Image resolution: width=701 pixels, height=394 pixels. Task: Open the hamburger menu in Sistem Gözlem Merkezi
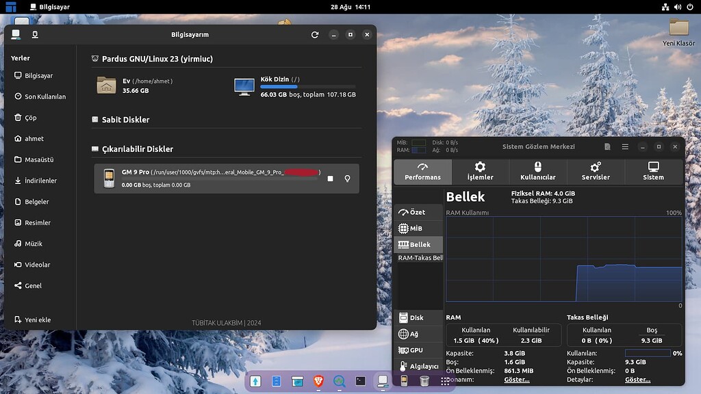click(x=626, y=146)
